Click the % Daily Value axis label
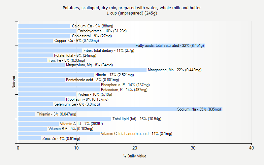Screen dimensions: 264x165 (x=135, y=156)
